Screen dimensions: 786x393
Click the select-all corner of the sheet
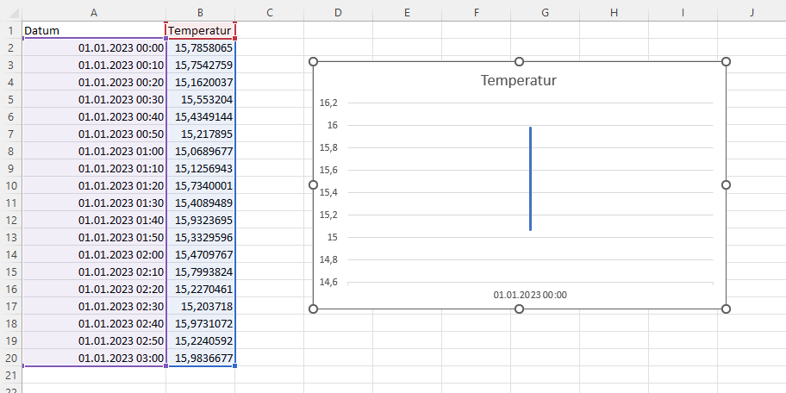(x=10, y=12)
